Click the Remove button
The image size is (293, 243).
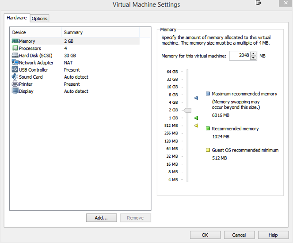(136, 218)
